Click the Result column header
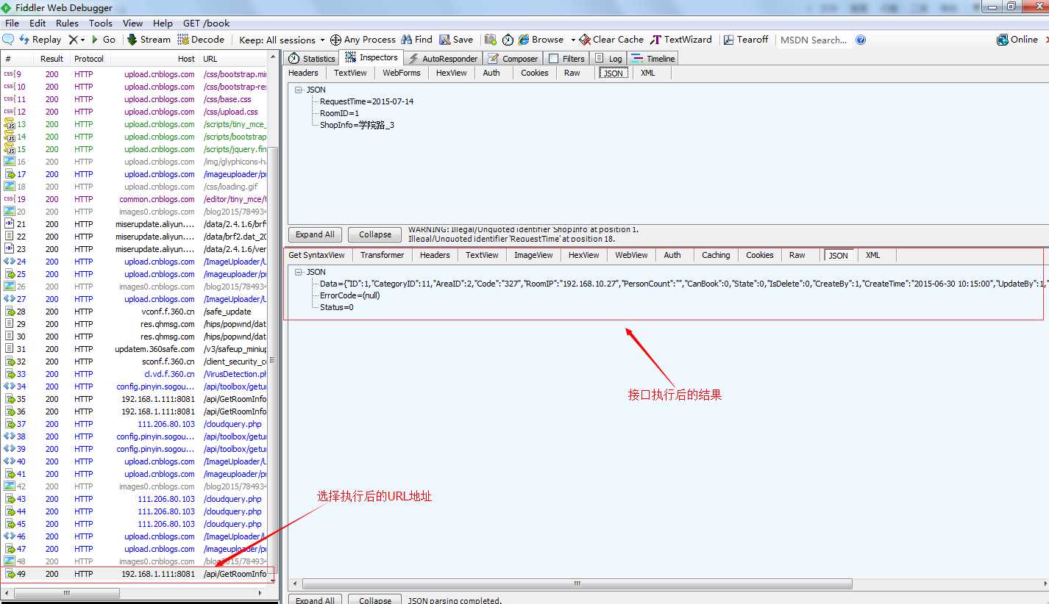The image size is (1049, 604). (51, 59)
